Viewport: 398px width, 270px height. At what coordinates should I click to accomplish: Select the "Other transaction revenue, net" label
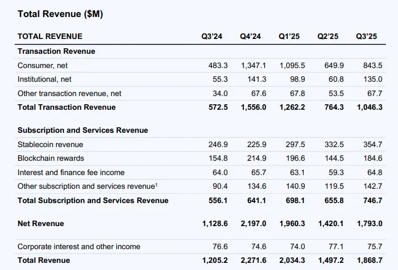coord(70,94)
